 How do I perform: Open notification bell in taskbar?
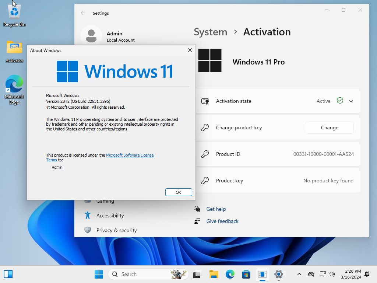(367, 274)
